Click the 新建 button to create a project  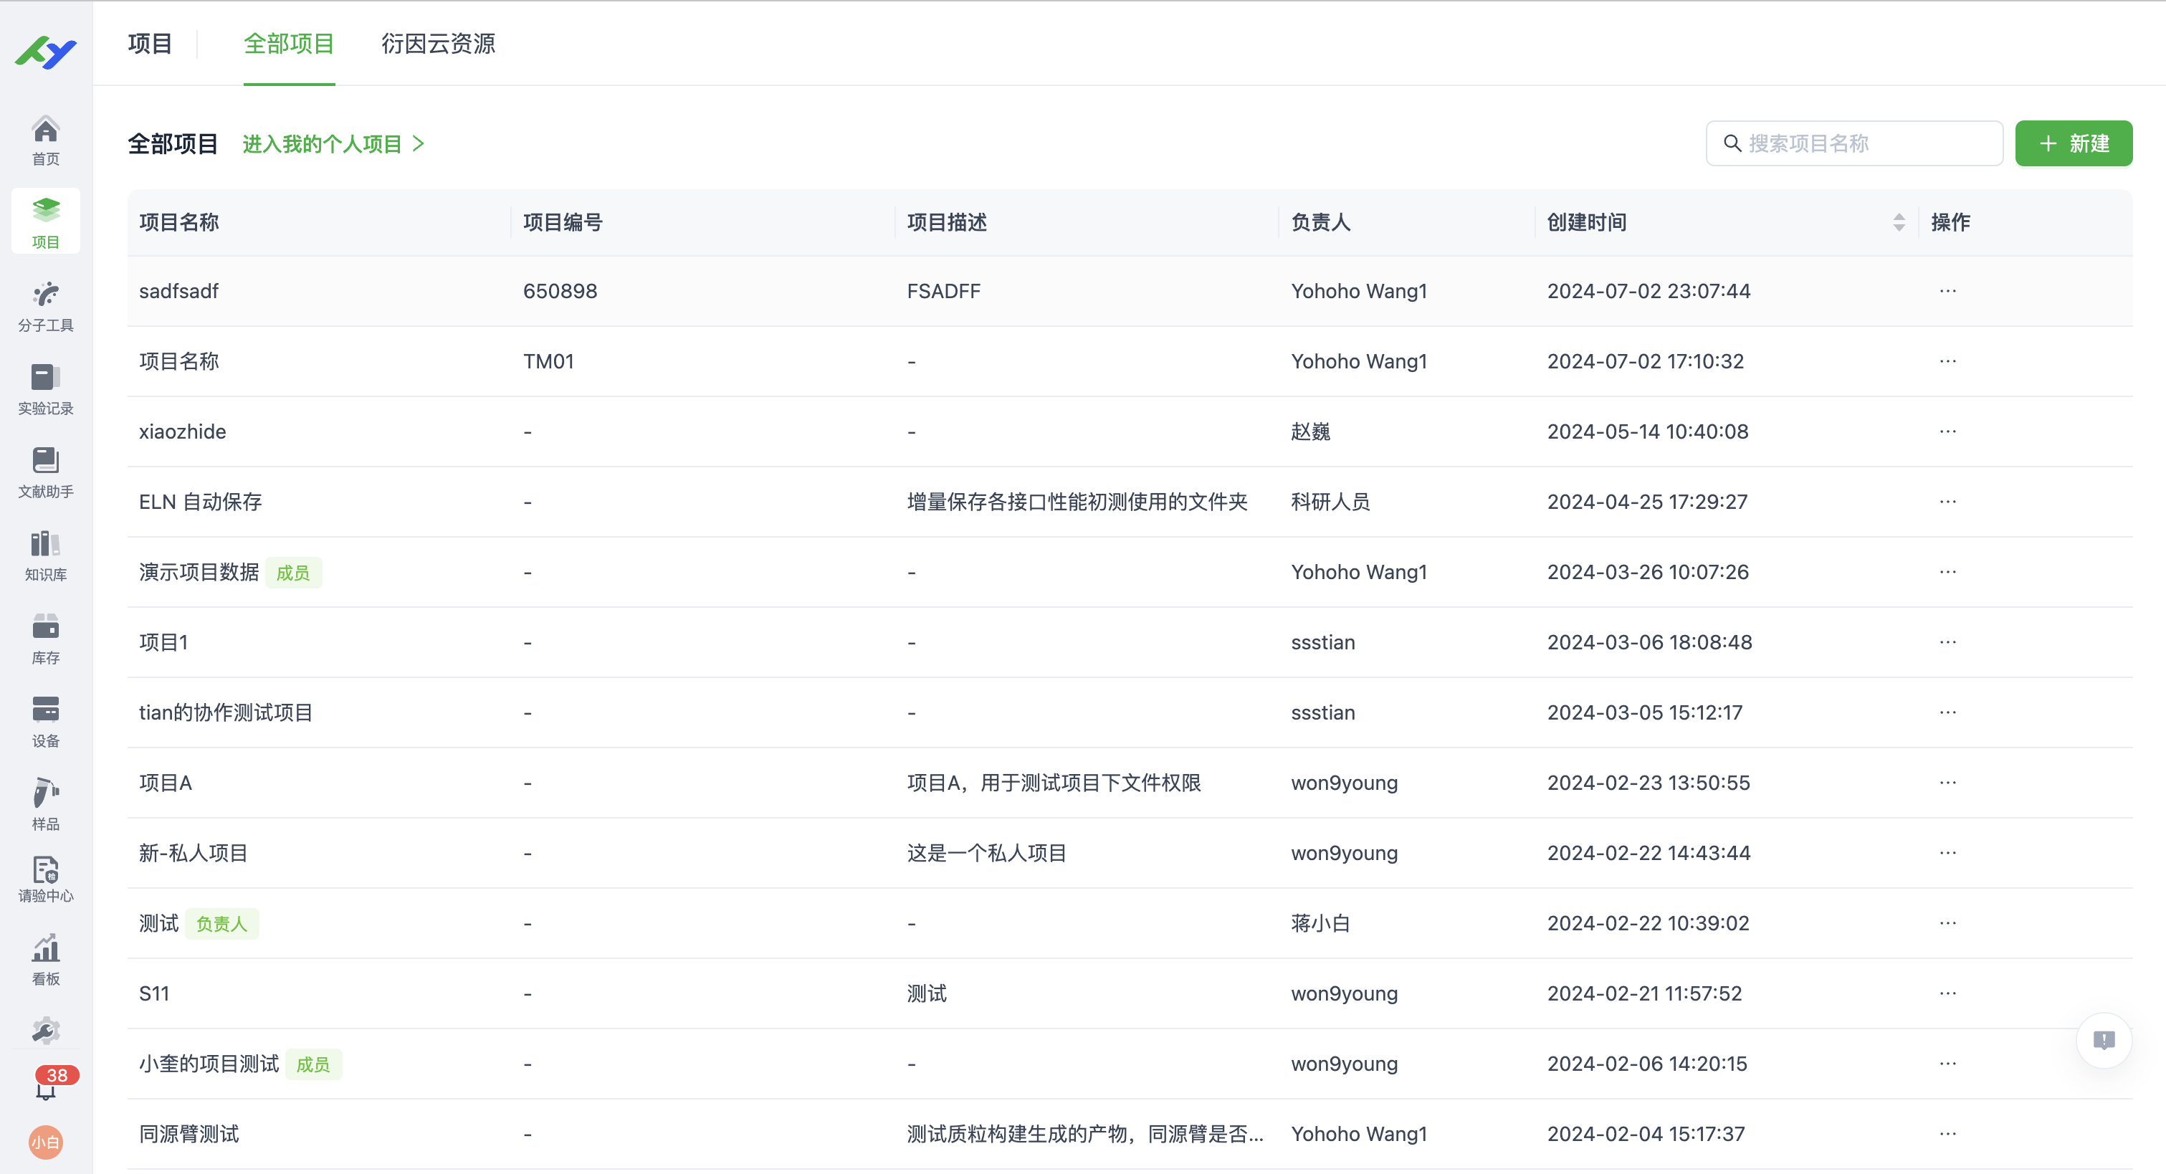2074,143
